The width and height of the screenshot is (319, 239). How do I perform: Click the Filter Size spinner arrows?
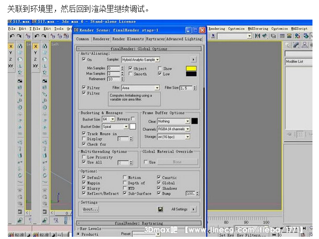195,88
